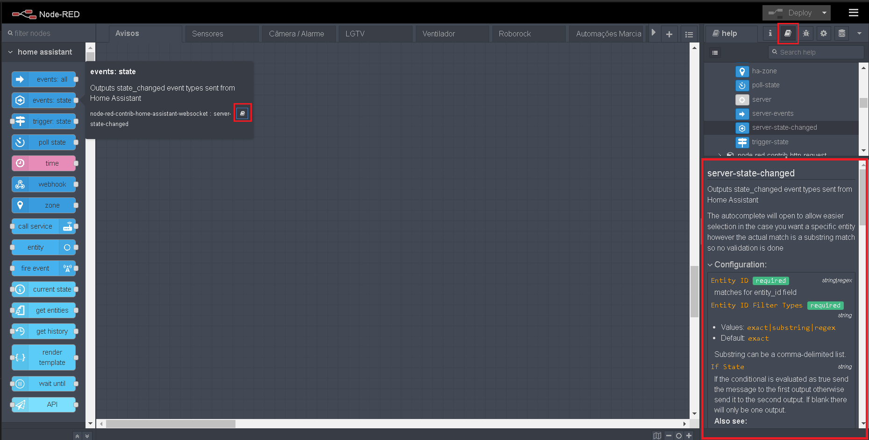Switch to the Automações Marcia flow tab

606,34
